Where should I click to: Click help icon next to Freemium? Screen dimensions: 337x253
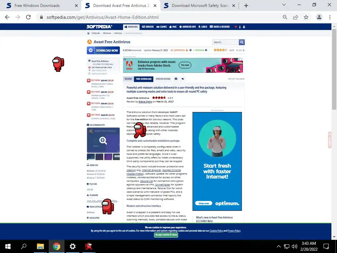[x=206, y=50]
